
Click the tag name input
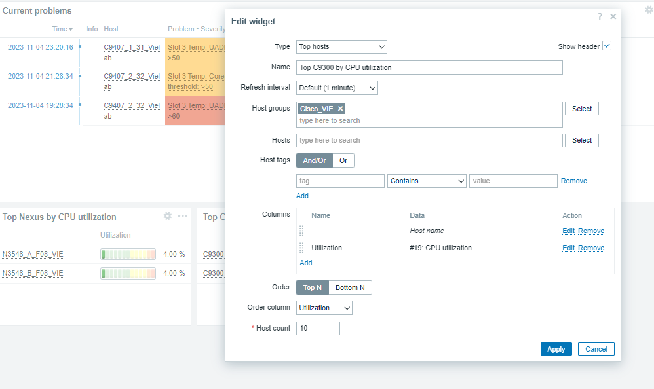340,181
